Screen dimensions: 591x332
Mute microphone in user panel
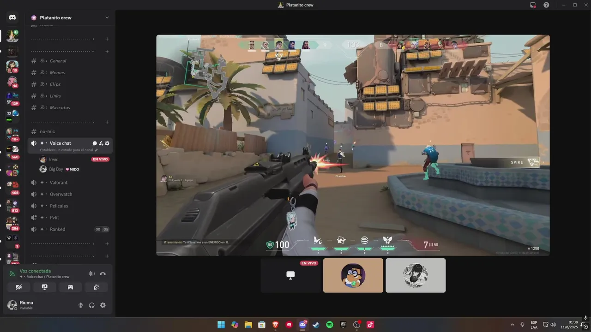tap(81, 305)
